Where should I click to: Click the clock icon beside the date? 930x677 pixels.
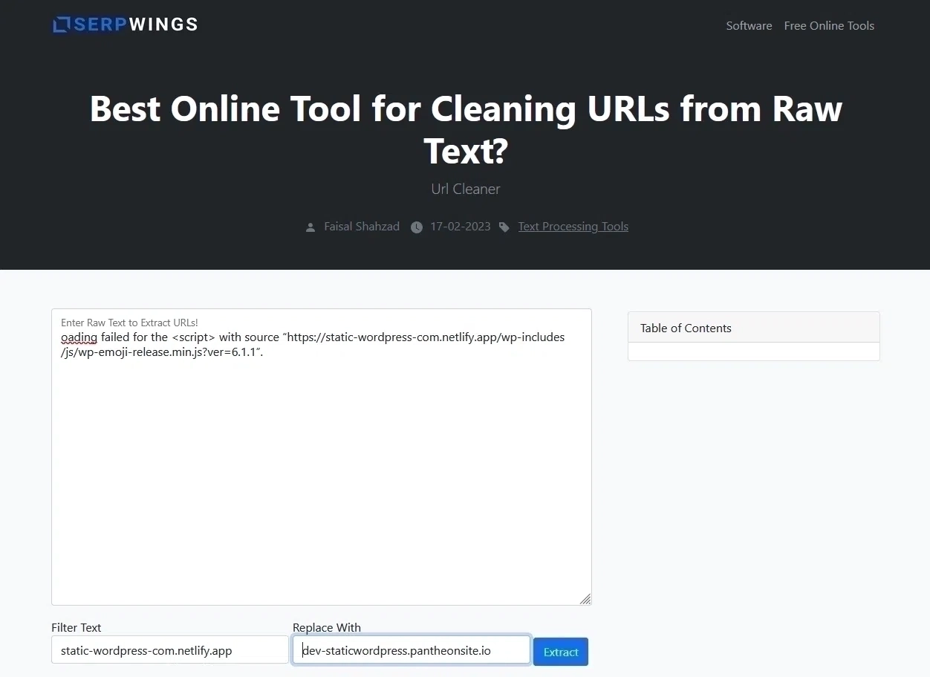tap(417, 227)
